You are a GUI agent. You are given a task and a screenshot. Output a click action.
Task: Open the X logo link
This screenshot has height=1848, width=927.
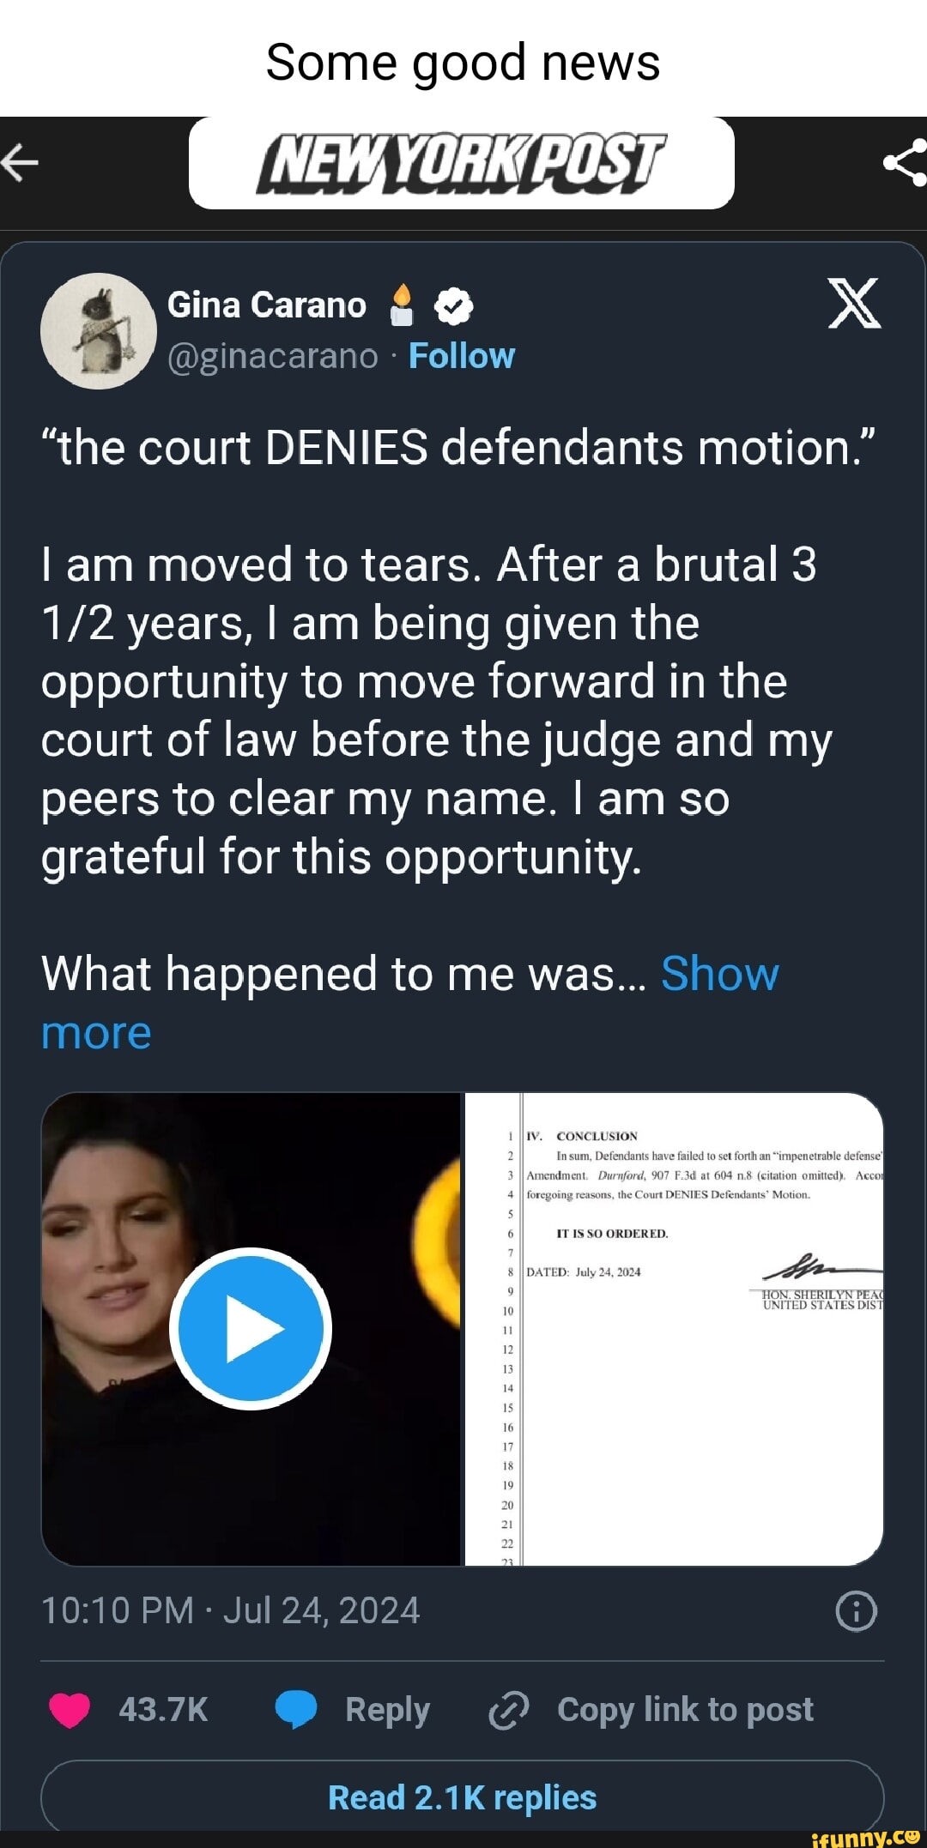tap(854, 304)
